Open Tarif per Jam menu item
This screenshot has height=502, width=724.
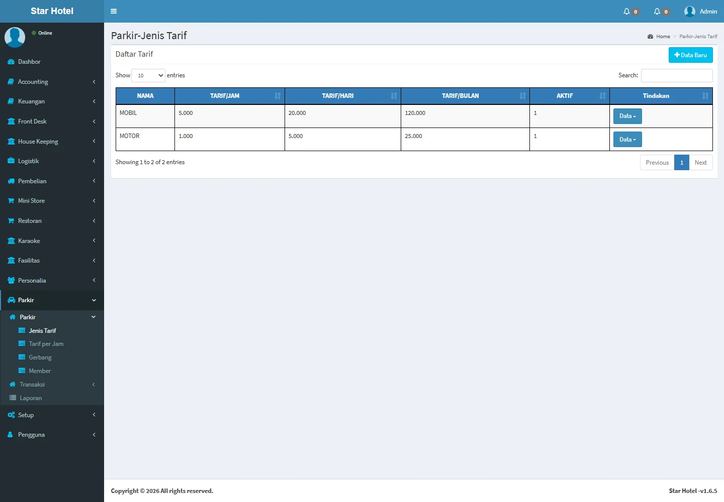(x=46, y=344)
